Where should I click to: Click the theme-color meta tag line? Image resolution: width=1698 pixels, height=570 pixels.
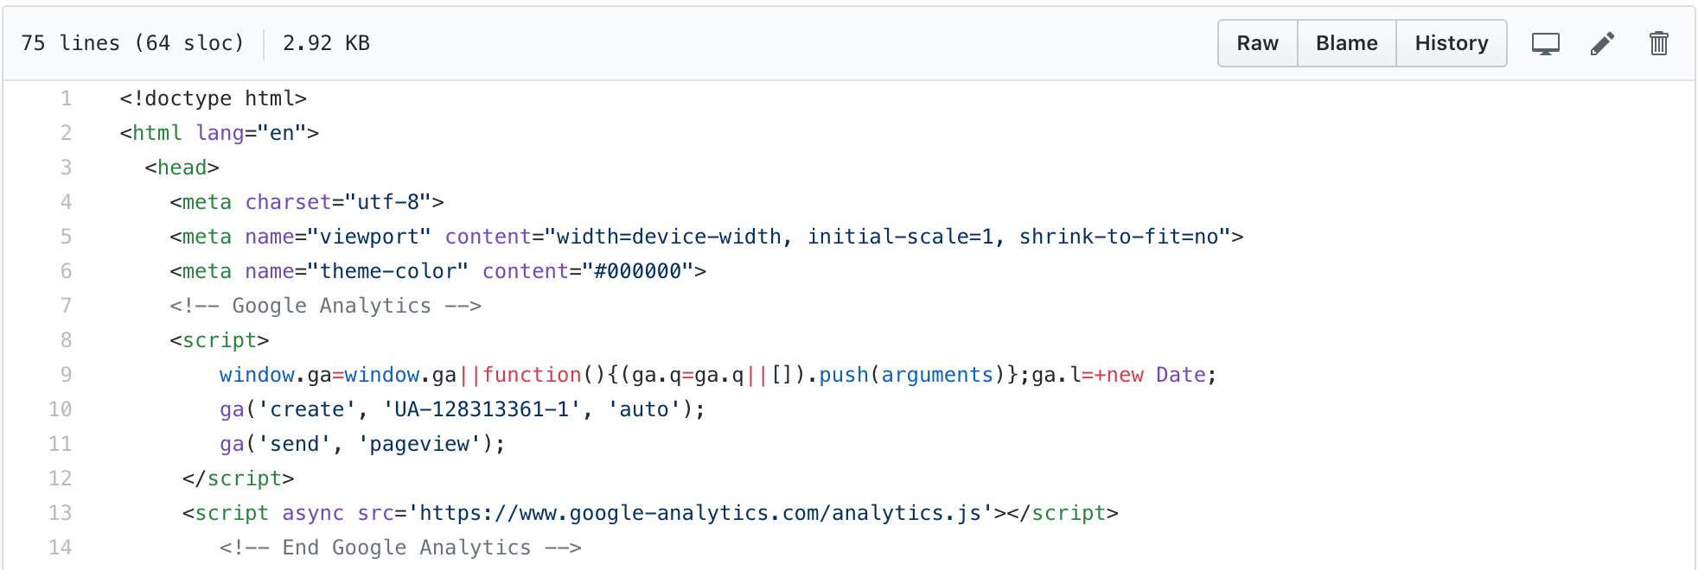(437, 271)
